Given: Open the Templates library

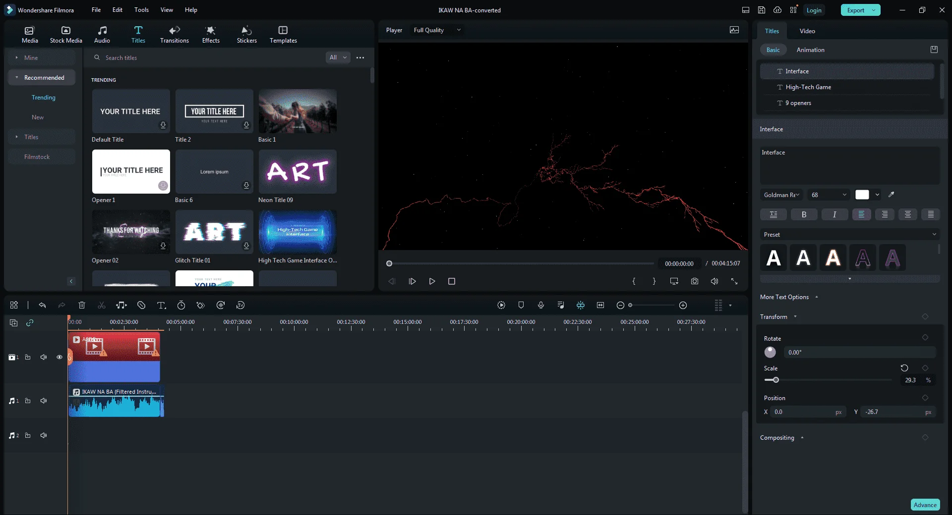Looking at the screenshot, I should (283, 35).
